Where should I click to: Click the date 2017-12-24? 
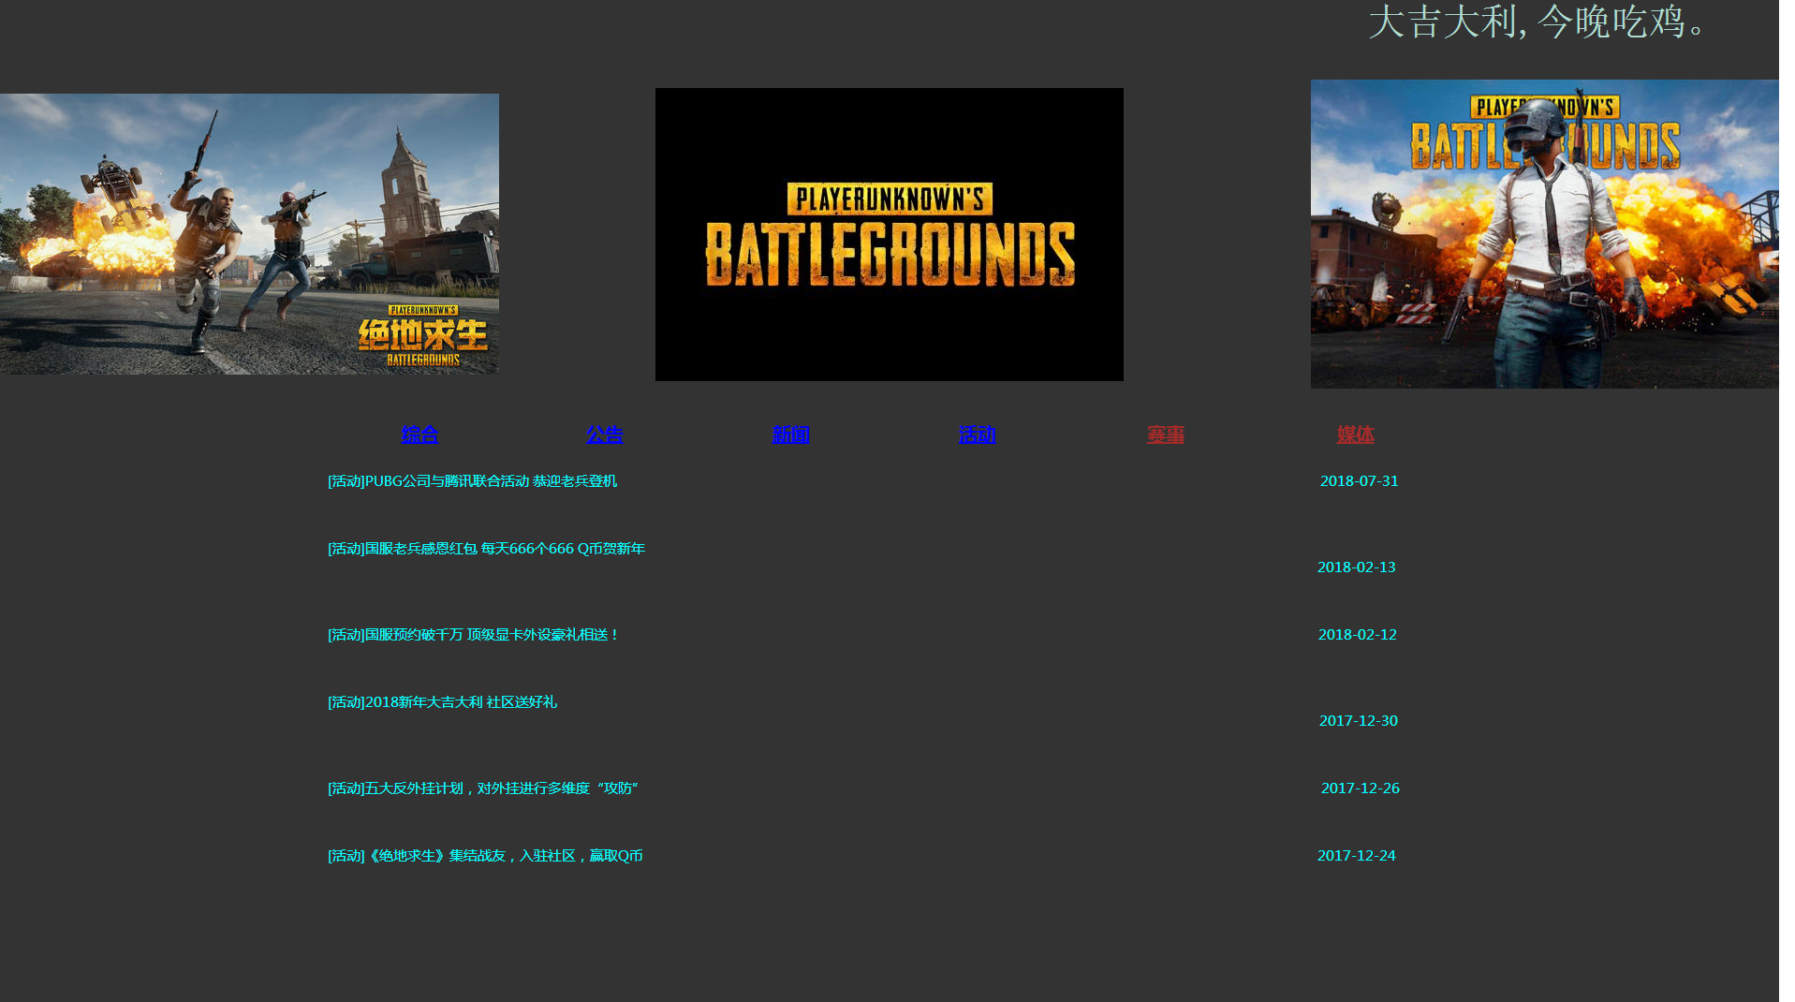(1356, 856)
